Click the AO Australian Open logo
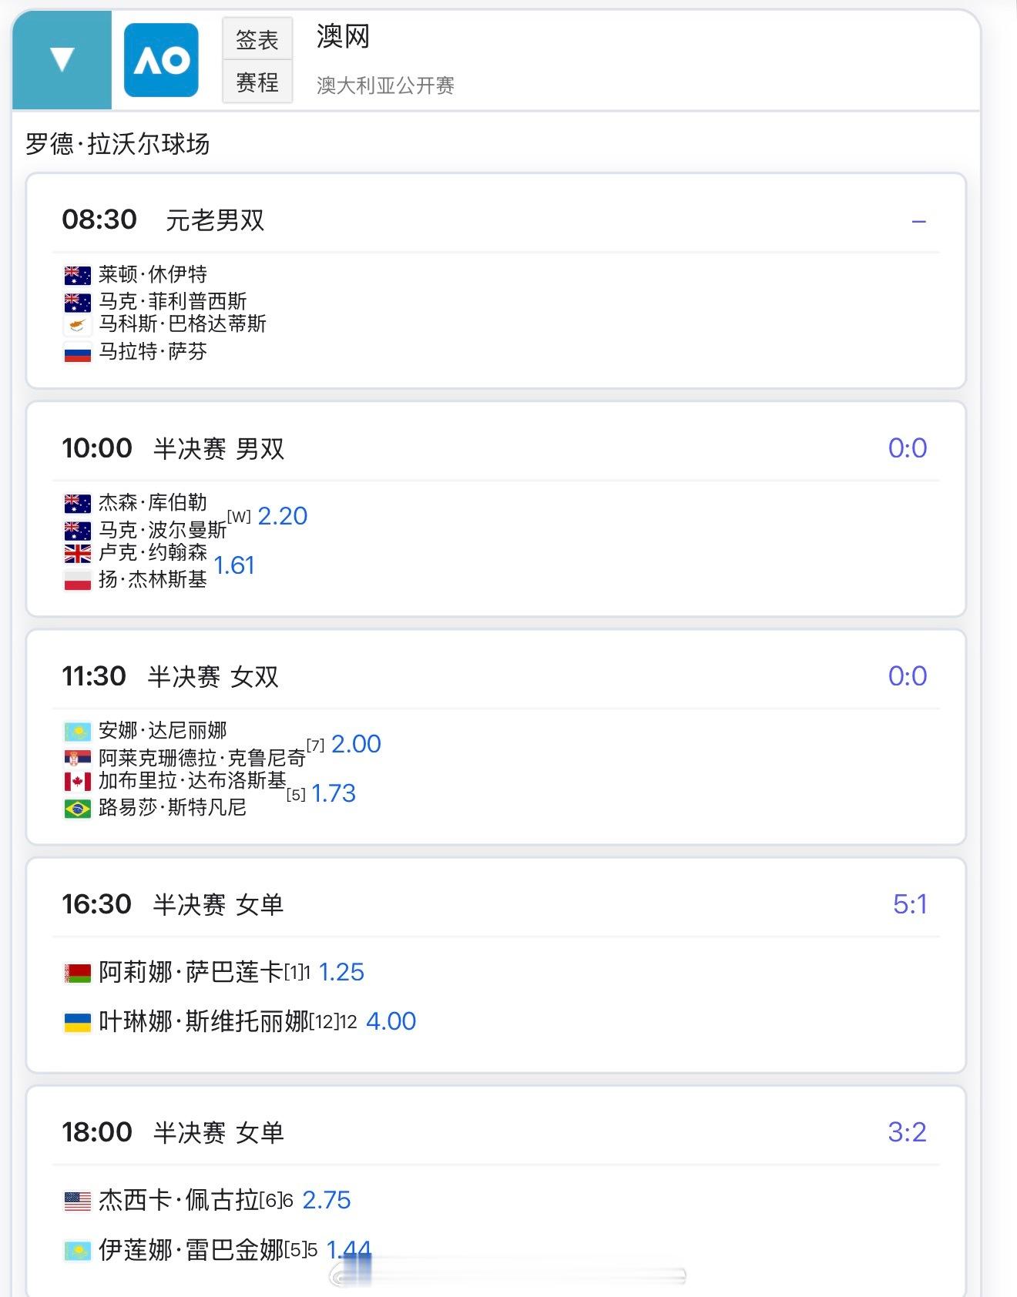The image size is (1017, 1297). tap(161, 59)
